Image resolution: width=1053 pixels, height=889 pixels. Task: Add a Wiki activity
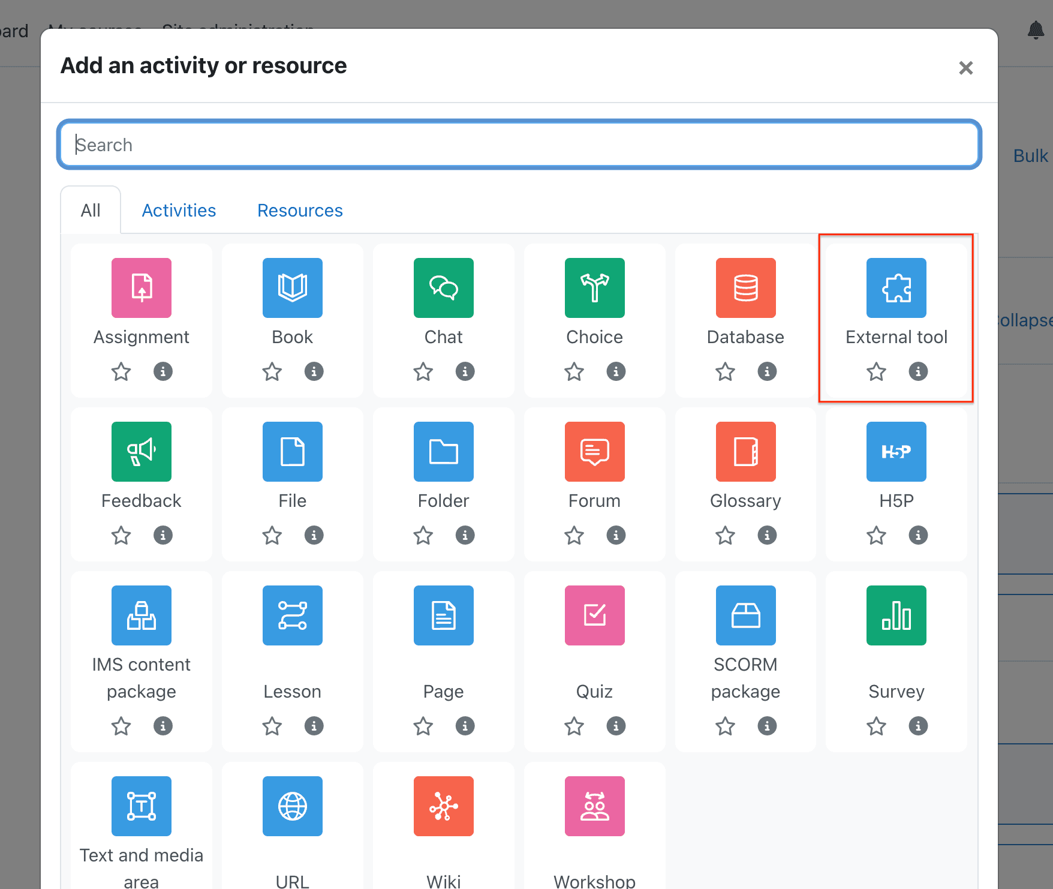[444, 806]
